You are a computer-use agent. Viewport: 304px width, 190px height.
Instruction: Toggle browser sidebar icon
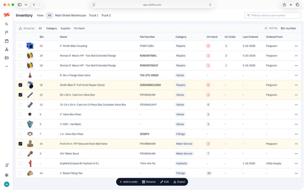point(19,5)
